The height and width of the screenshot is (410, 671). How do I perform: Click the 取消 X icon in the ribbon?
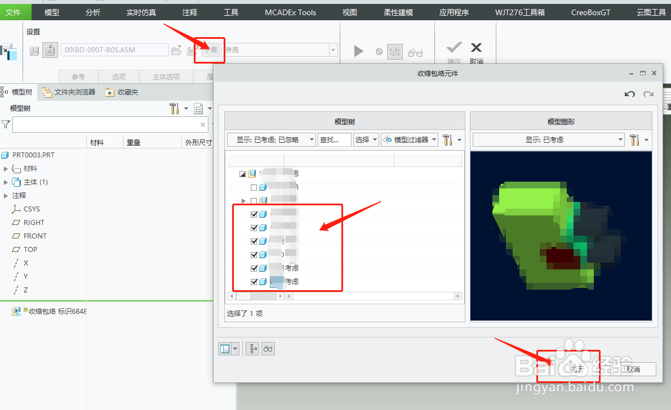click(476, 47)
